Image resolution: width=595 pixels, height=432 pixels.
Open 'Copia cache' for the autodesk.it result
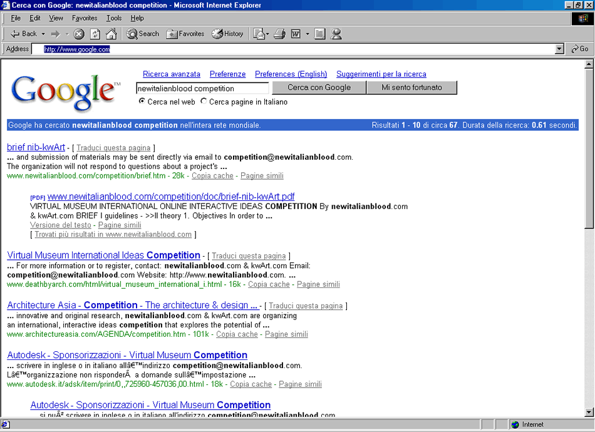click(x=251, y=384)
